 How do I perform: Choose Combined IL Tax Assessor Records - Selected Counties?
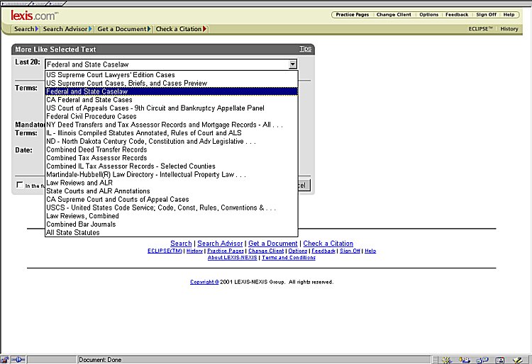(x=172, y=166)
